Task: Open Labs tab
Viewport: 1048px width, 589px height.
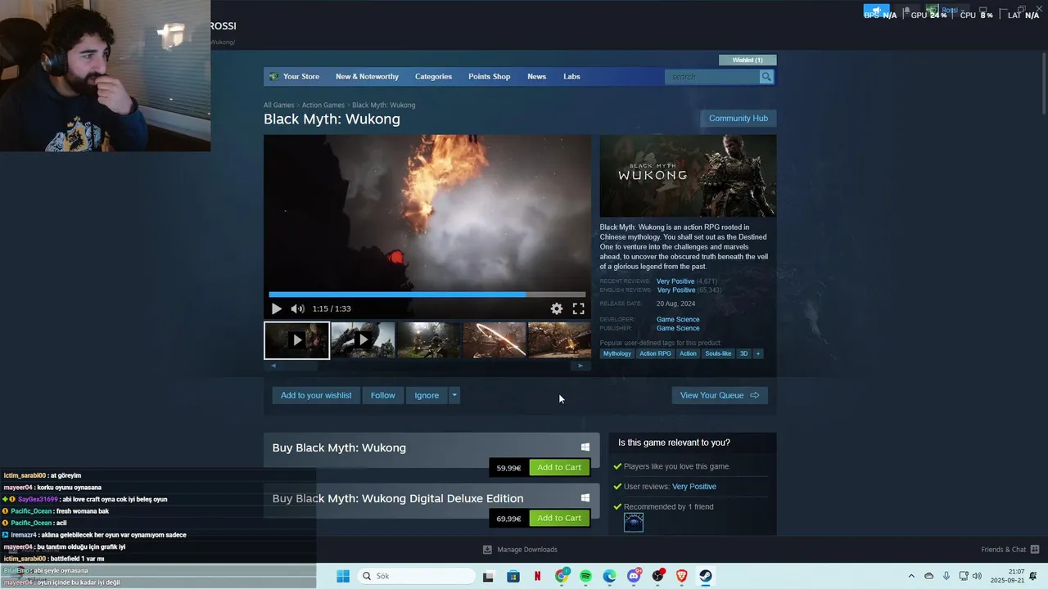Action: [571, 77]
